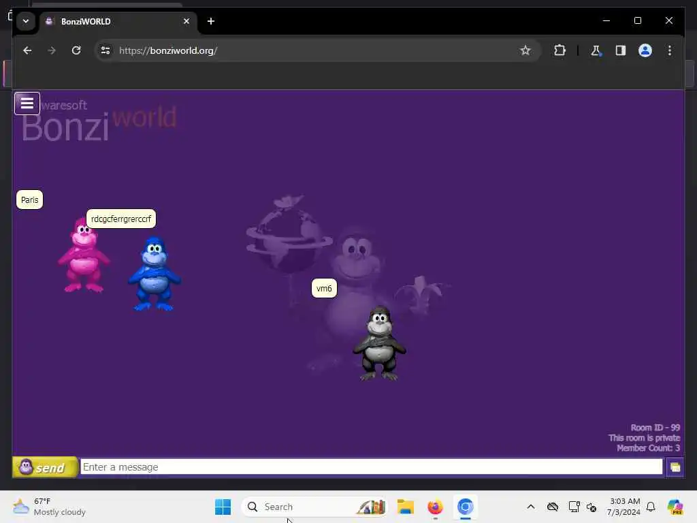Click the address bar URL
This screenshot has width=697, height=523.
tap(168, 50)
